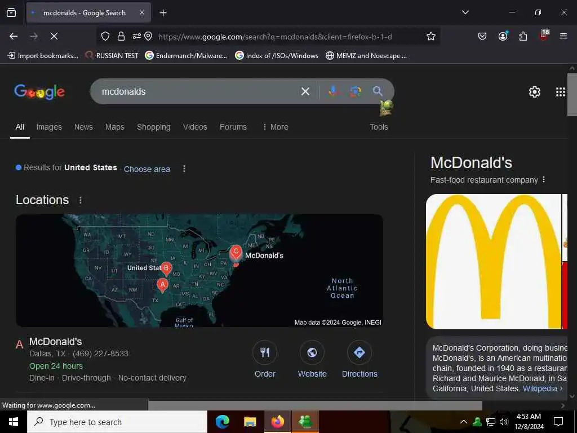This screenshot has height=433, width=577.
Task: Search by image with Lens icon
Action: (355, 91)
